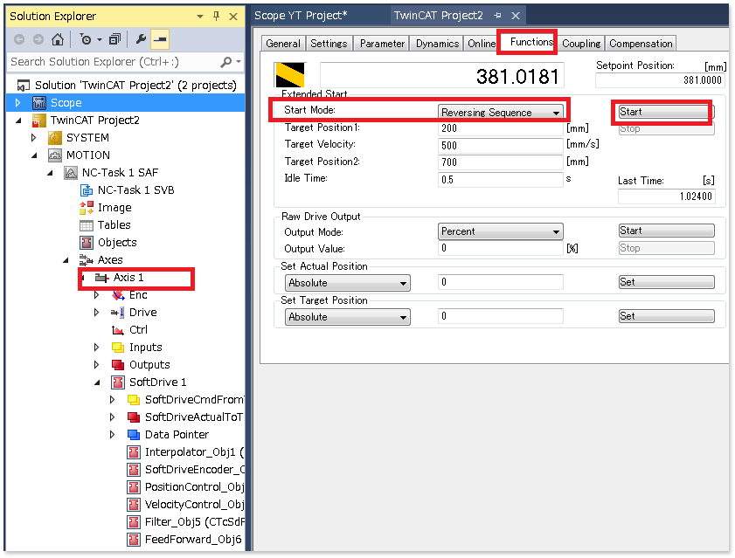
Task: Click the Axes folder icon
Action: [x=86, y=260]
